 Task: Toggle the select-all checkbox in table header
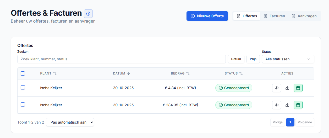click(x=23, y=73)
